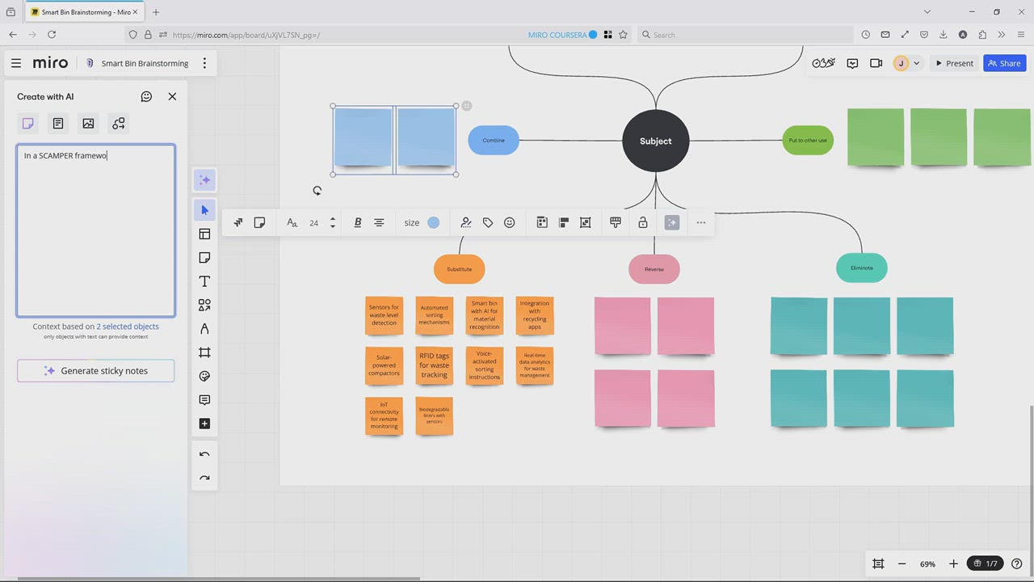The height and width of the screenshot is (582, 1034).
Task: Toggle the lock on selected notes
Action: tap(643, 222)
